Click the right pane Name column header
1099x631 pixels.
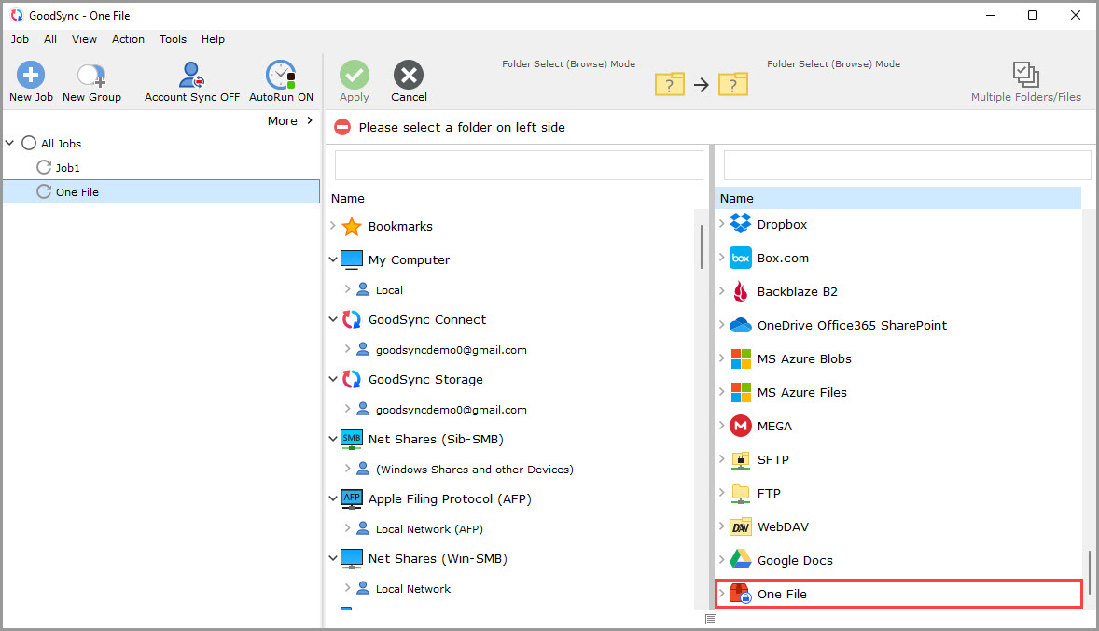(898, 199)
